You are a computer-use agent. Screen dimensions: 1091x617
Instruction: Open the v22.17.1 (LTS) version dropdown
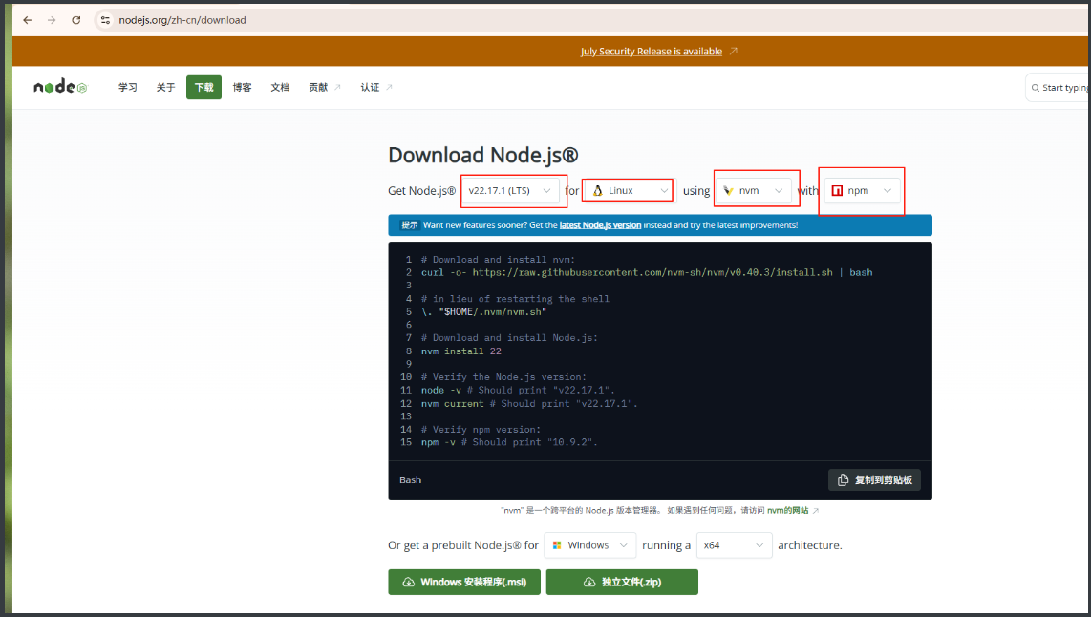[510, 191]
